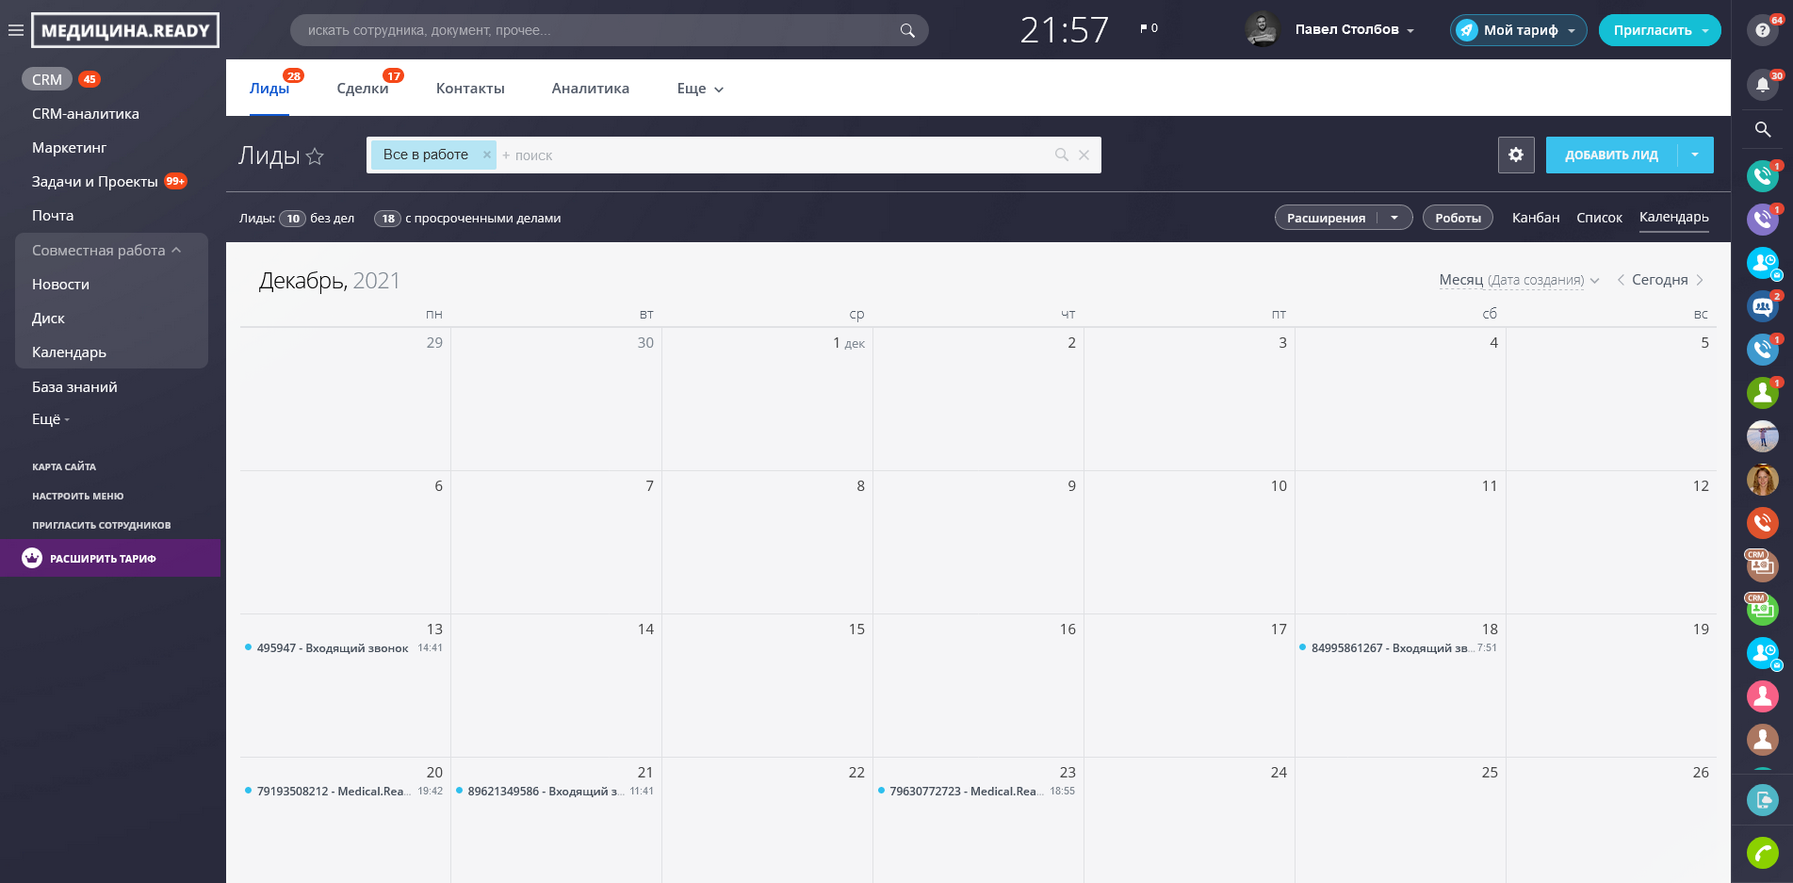
Task: Open dropdown arrow next to Добавить лид
Action: click(1695, 155)
